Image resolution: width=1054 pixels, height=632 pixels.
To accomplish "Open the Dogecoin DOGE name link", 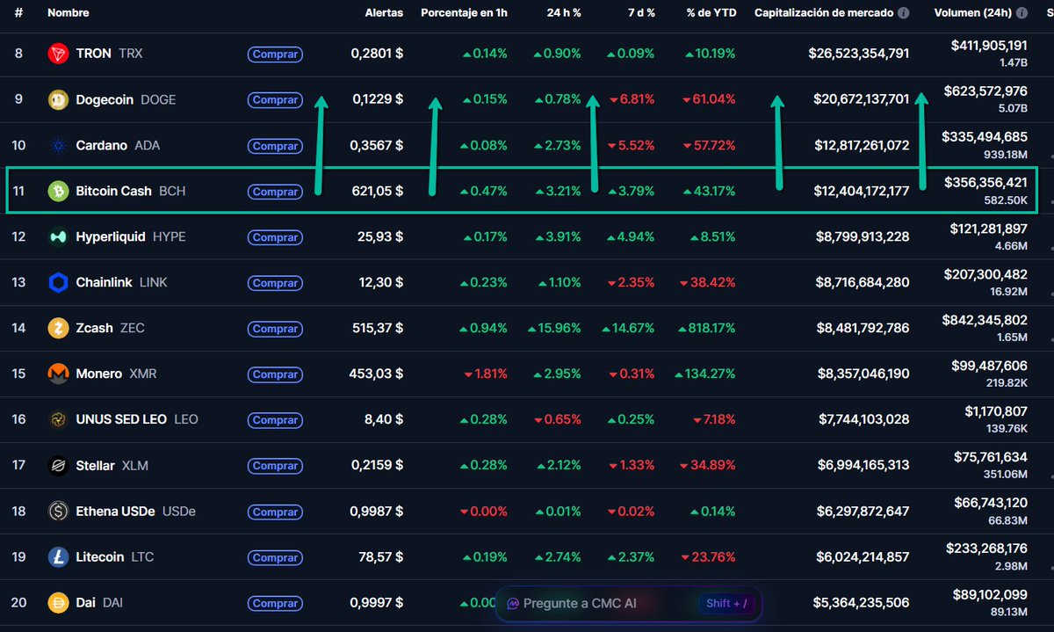I will click(126, 99).
